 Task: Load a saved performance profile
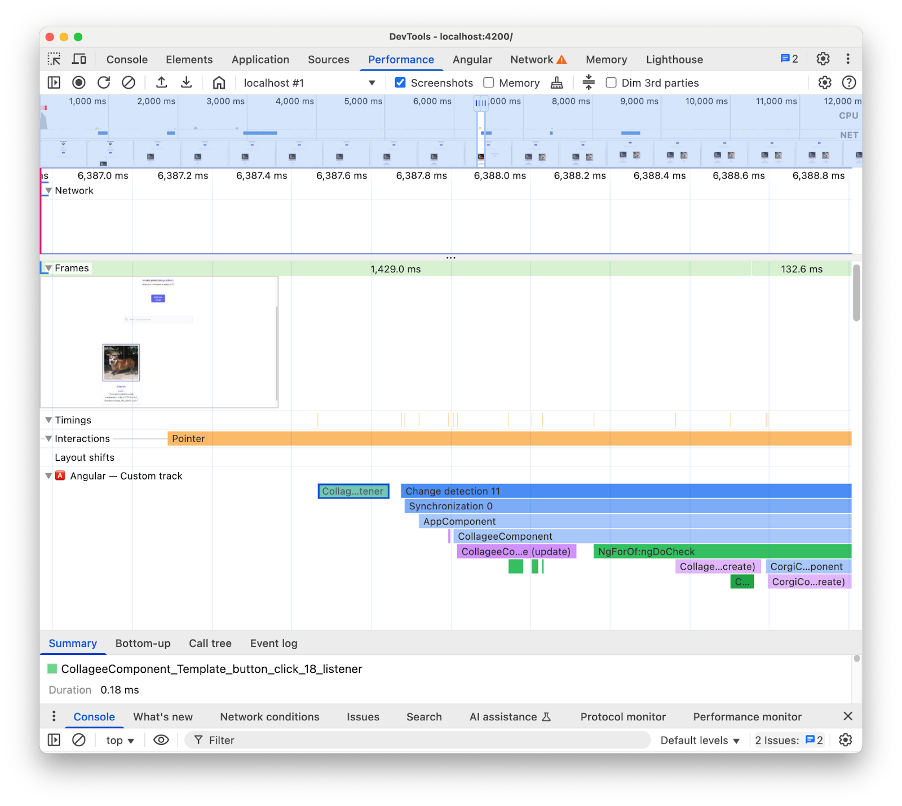[161, 82]
